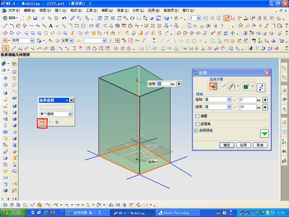This screenshot has width=289, height=217.
Task: Enable the 偏置 offset checkbox
Action: pos(197,116)
